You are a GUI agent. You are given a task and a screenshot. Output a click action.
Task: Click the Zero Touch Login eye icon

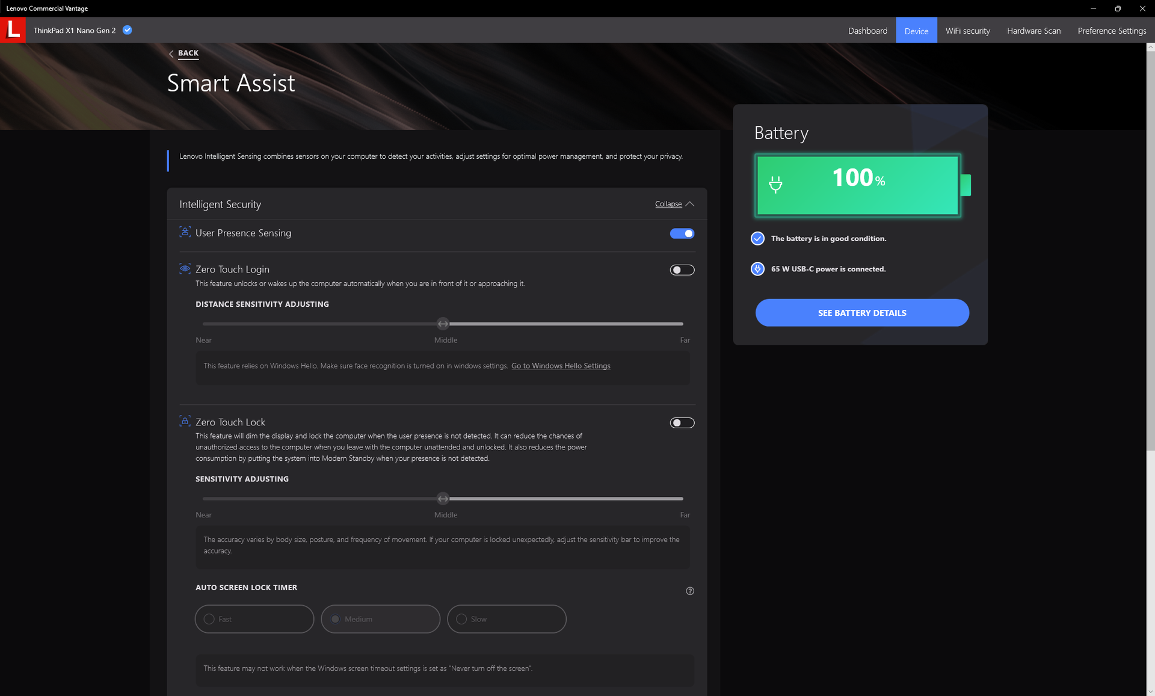click(185, 268)
